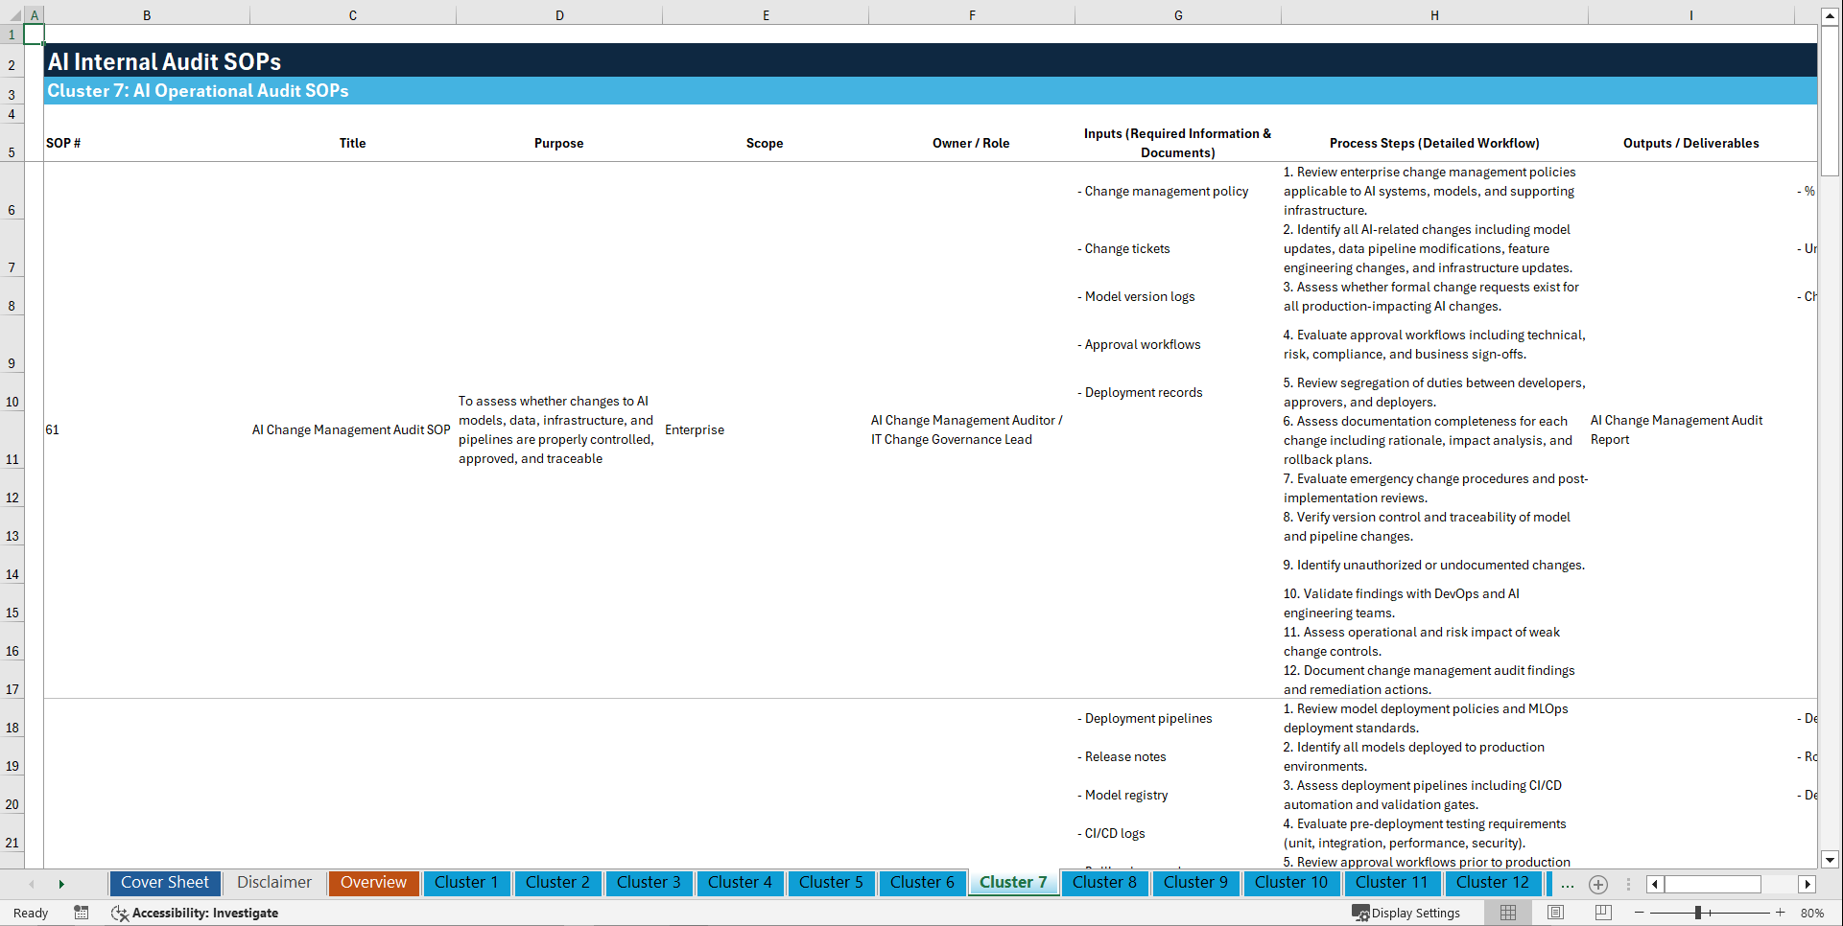Click the 'Outputs / Deliverables' header cell
Screen dimensions: 1843x926
pos(1690,143)
